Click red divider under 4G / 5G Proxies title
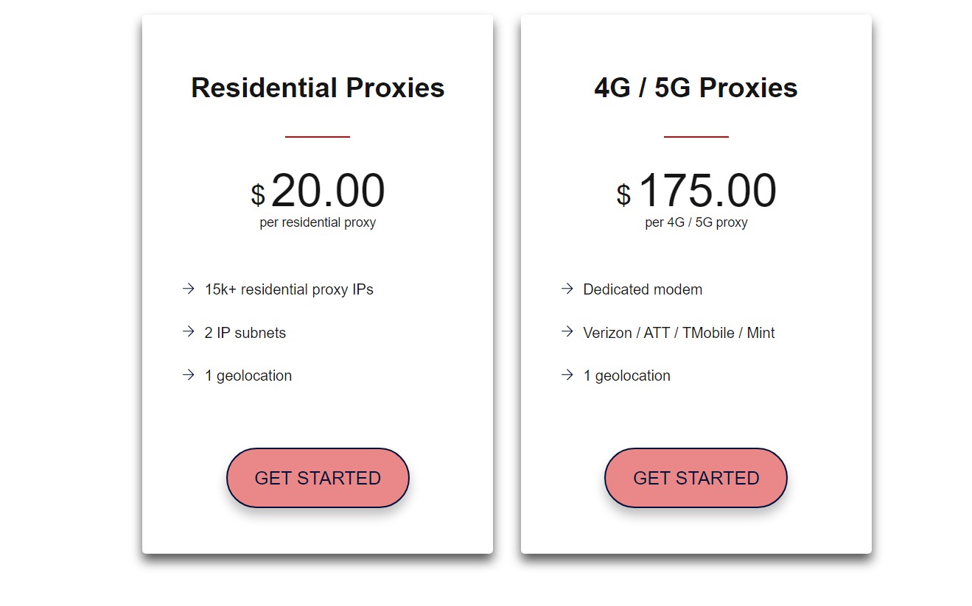The width and height of the screenshot is (972, 606). click(696, 136)
